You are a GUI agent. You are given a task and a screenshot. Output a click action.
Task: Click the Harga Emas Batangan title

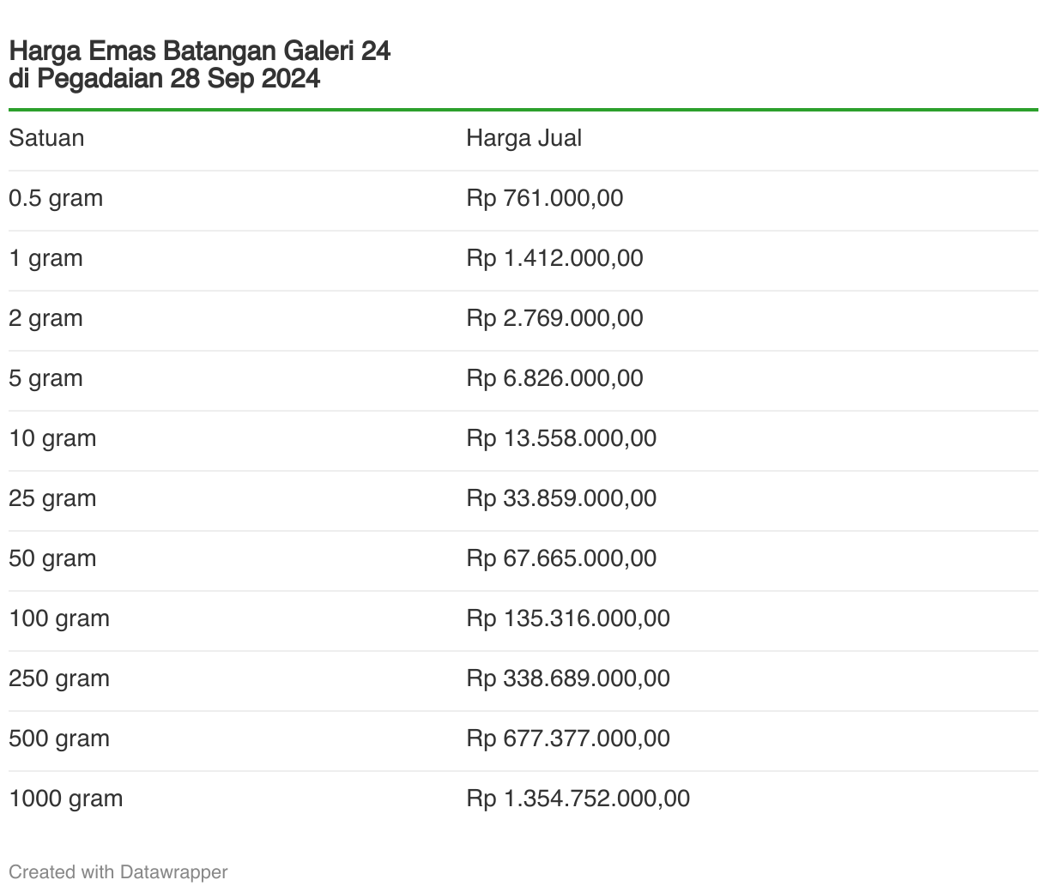point(200,64)
